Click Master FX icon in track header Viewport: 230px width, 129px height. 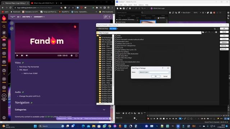[135, 113]
